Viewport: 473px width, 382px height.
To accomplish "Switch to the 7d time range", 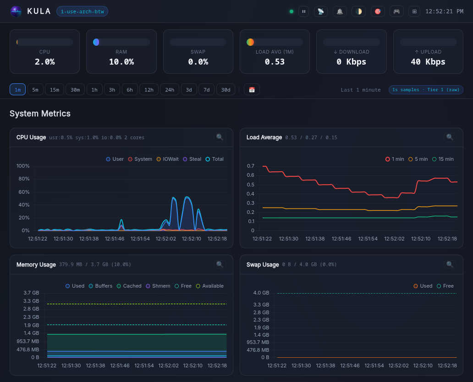I will tap(206, 90).
